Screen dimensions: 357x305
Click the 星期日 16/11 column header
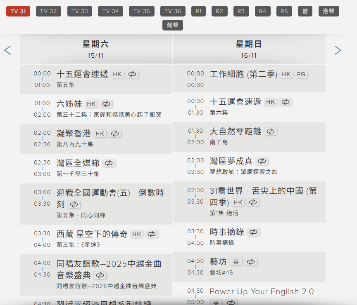point(249,48)
